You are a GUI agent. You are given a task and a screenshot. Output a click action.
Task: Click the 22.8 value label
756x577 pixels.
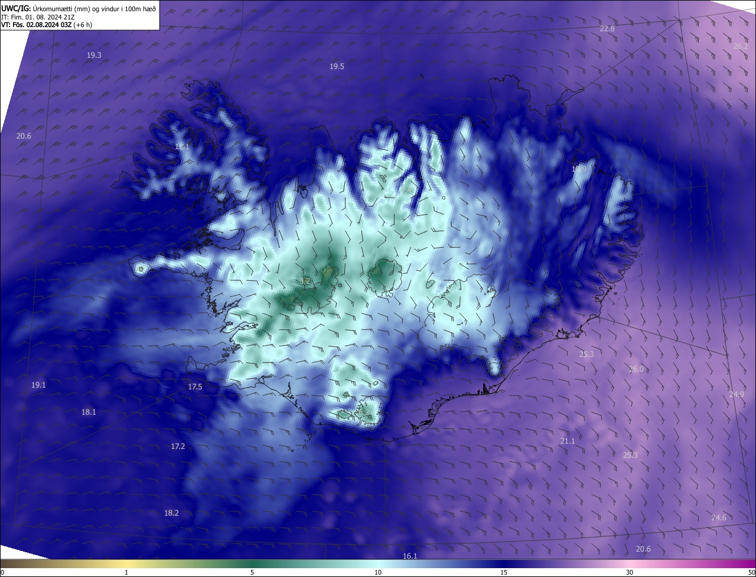coord(607,29)
